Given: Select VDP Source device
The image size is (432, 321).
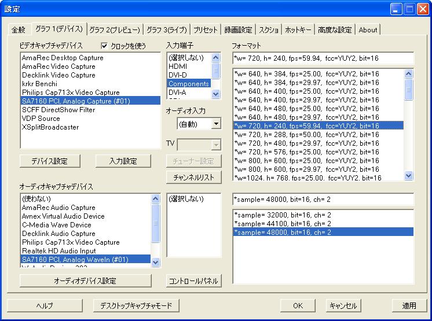Looking at the screenshot, I should tap(90, 119).
